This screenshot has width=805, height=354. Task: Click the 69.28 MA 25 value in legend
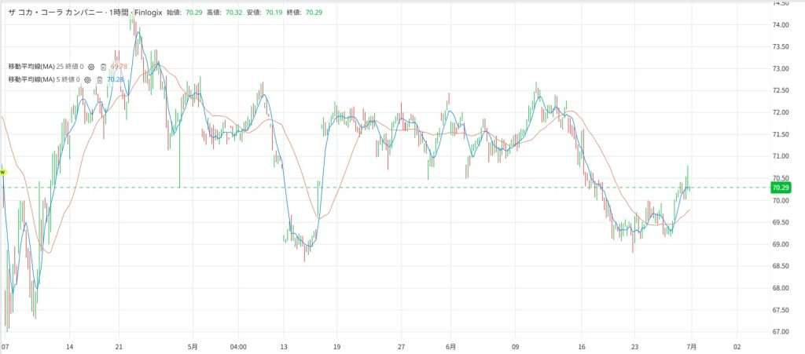119,67
